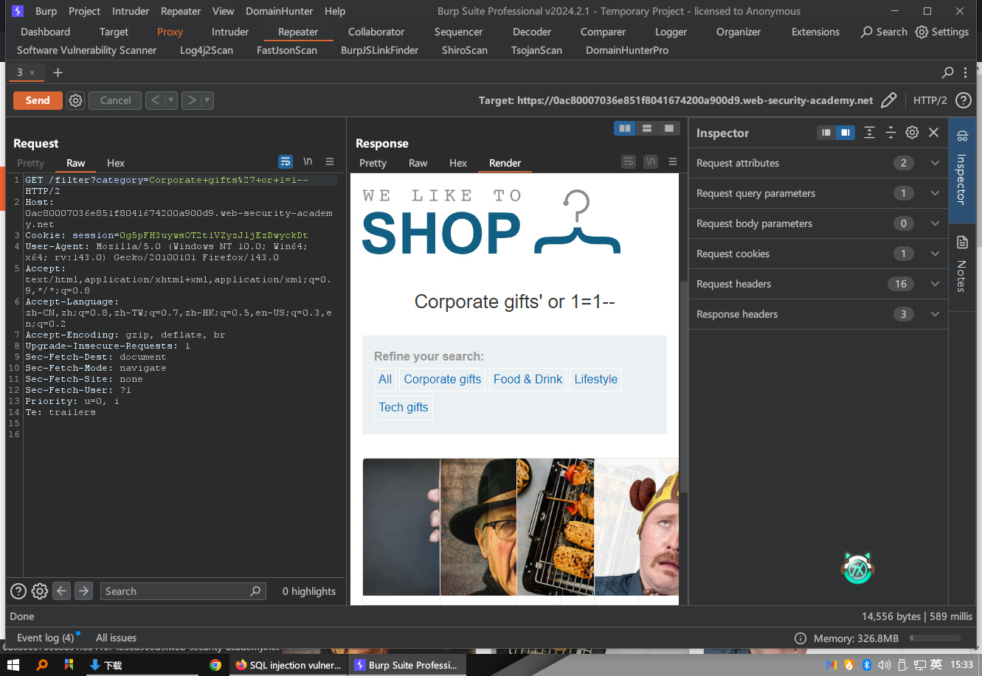
Task: Expand Request query parameters section
Action: (818, 193)
